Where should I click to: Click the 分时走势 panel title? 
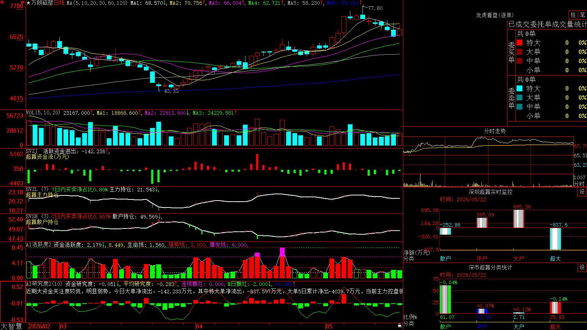coord(495,131)
